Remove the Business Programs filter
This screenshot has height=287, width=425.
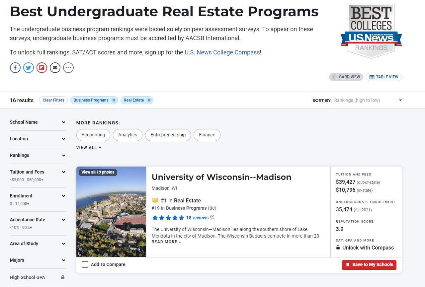(114, 100)
